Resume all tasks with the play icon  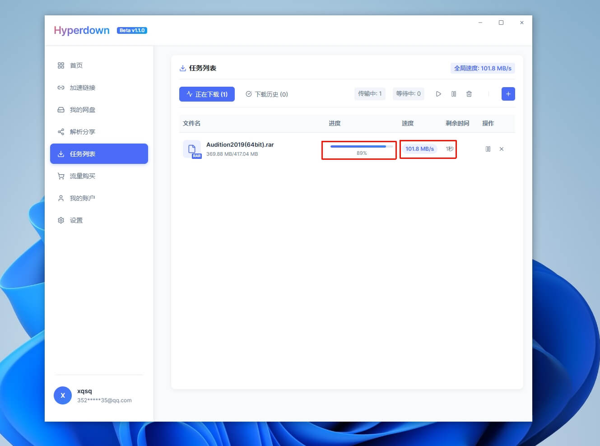[438, 94]
